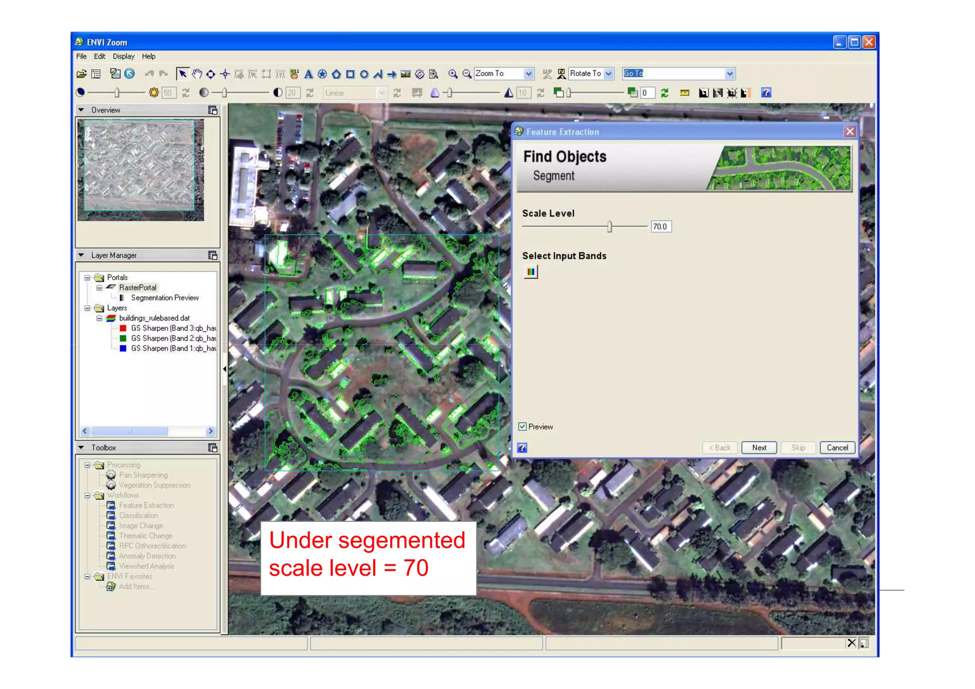Click the Swipe portal icon

(x=746, y=93)
